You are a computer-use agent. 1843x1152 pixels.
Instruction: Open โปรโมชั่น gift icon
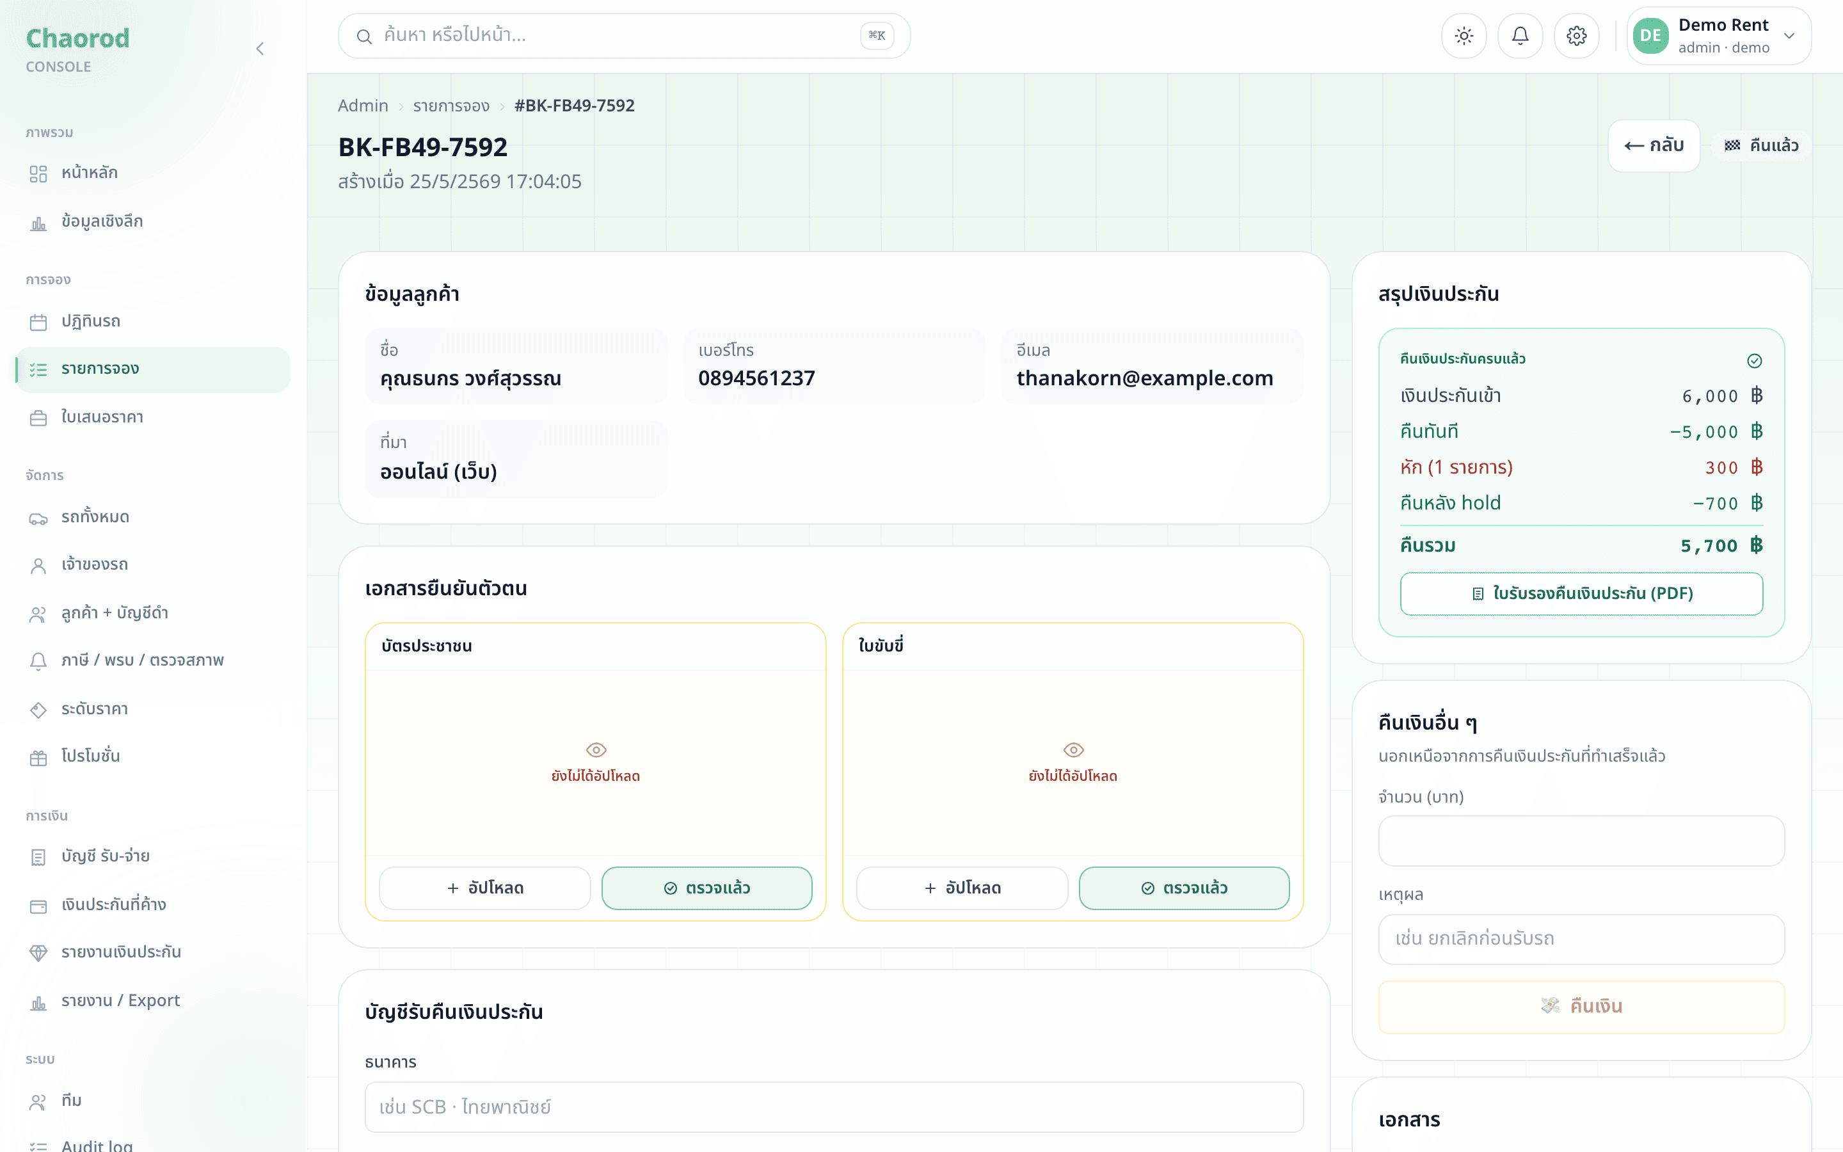point(38,757)
